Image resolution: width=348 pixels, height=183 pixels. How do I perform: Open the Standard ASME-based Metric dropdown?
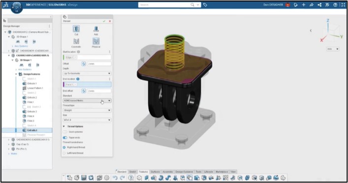(87, 100)
